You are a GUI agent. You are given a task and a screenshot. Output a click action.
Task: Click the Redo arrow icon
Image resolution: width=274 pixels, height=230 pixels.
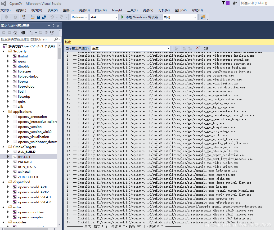pyautogui.click(x=61, y=17)
